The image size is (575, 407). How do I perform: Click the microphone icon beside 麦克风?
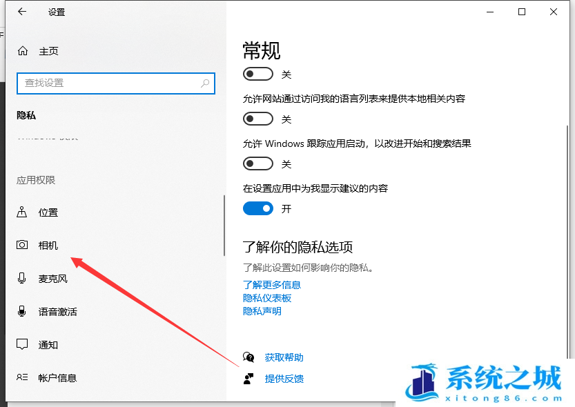[x=21, y=279]
